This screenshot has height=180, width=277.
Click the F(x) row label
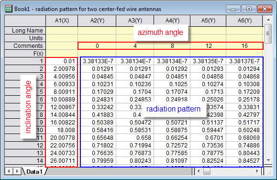pyautogui.click(x=25, y=54)
